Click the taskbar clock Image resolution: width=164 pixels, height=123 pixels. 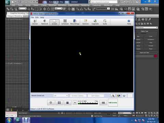[151, 120]
